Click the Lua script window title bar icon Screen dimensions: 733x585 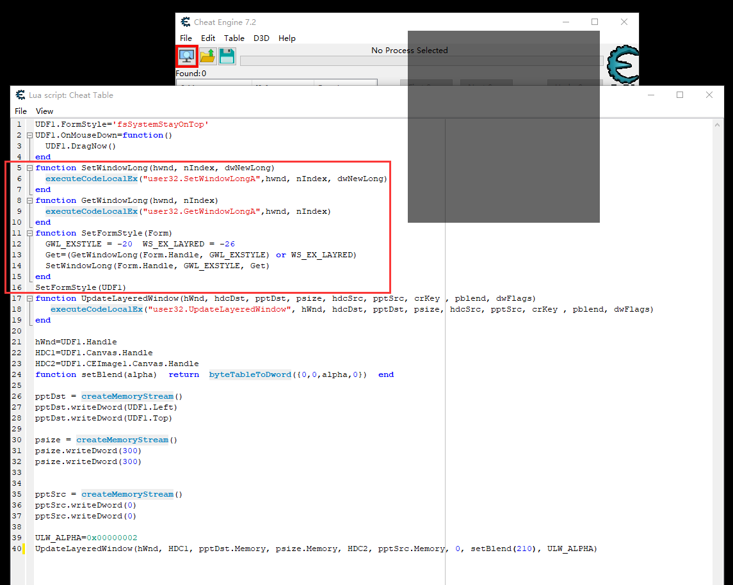coord(20,95)
